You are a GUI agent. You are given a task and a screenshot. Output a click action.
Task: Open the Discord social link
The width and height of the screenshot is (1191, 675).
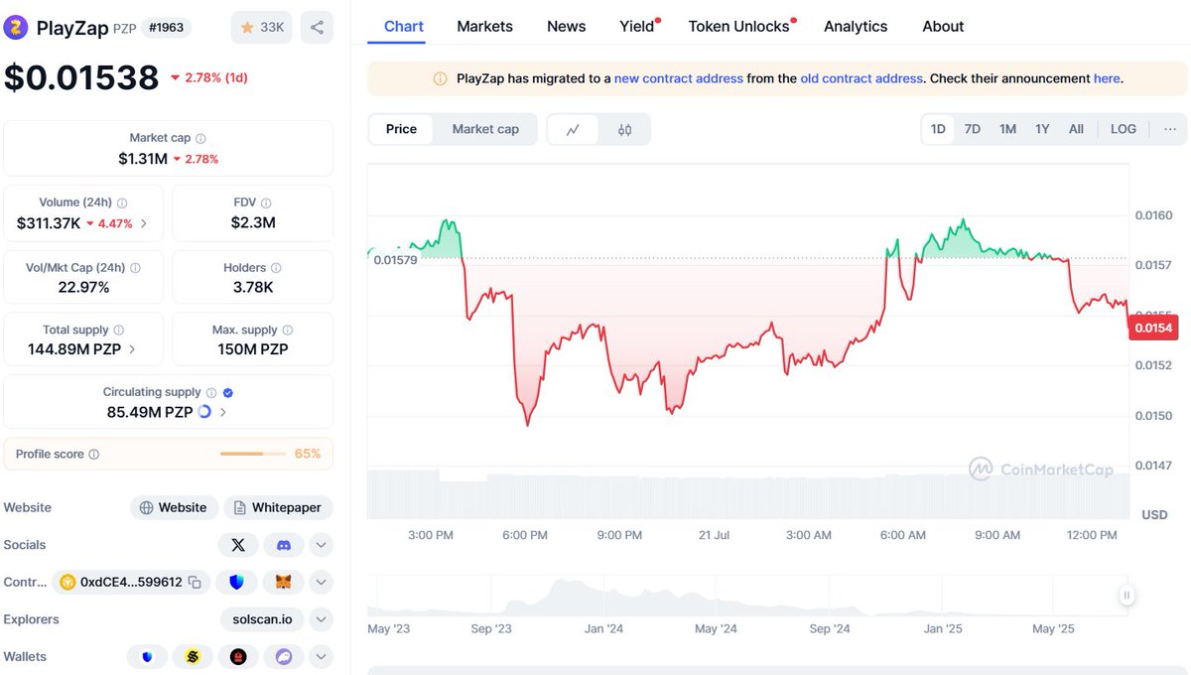[x=284, y=545]
